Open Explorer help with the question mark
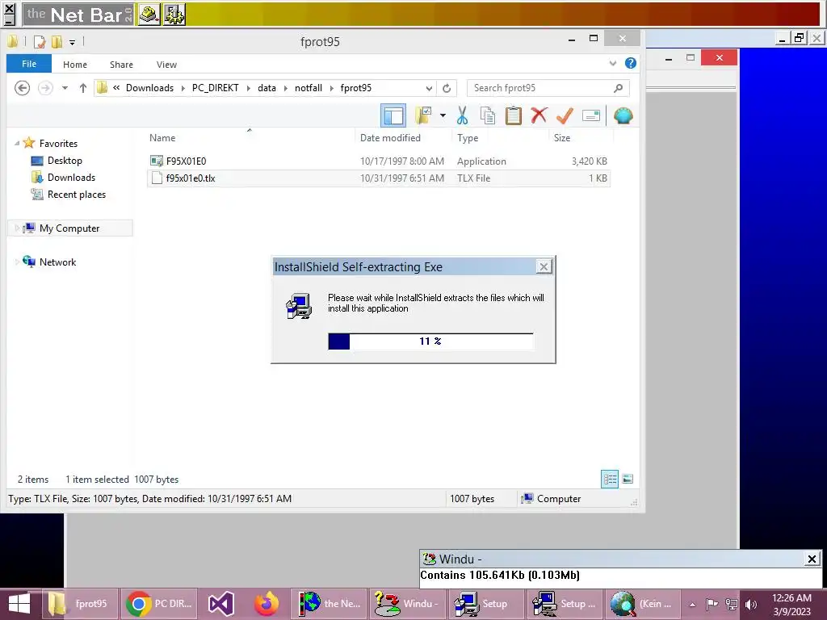This screenshot has width=827, height=620. tap(630, 63)
